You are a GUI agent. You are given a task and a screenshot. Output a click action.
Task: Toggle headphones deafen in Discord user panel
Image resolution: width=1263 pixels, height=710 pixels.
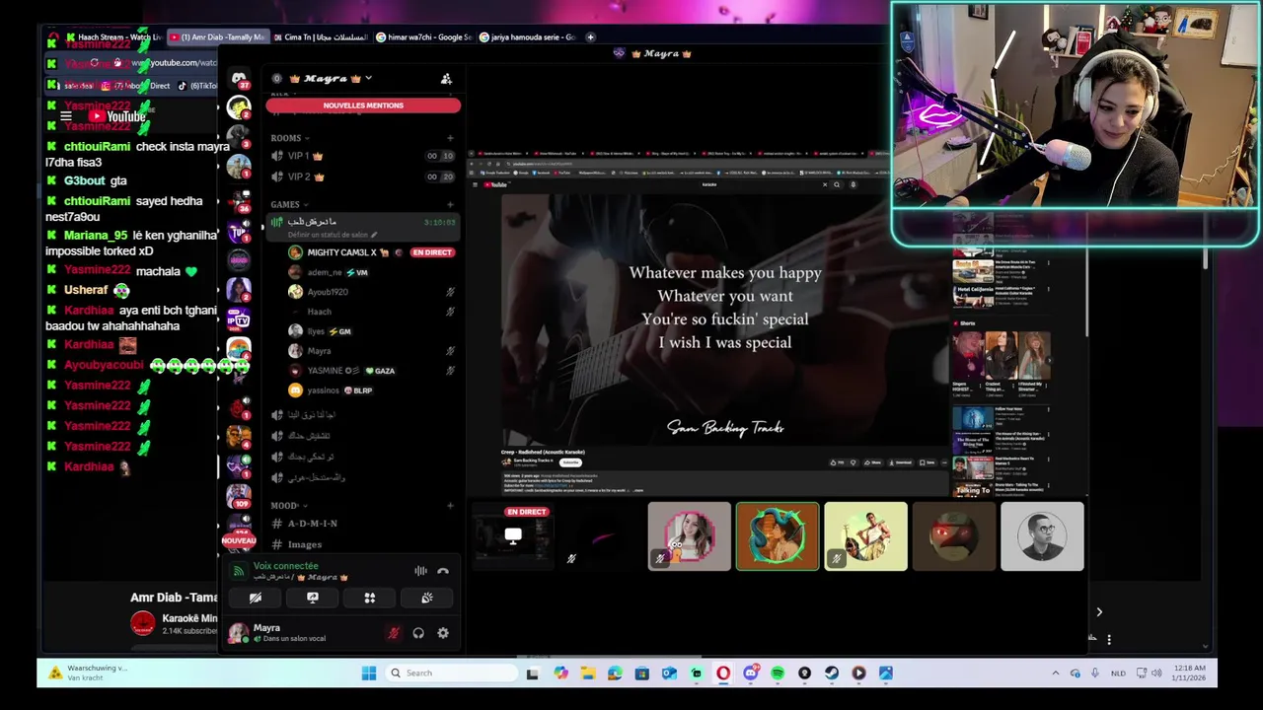click(x=418, y=633)
